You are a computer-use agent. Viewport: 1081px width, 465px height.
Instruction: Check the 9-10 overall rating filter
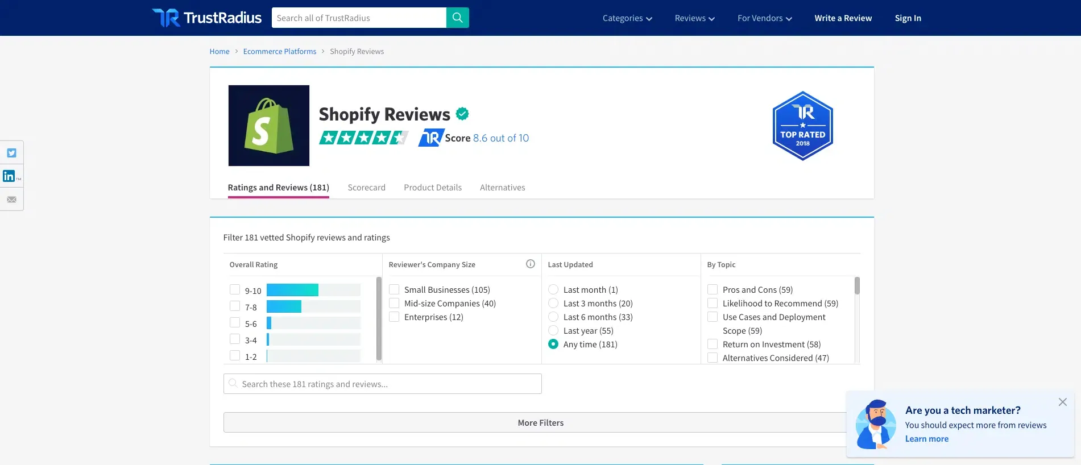click(x=235, y=290)
